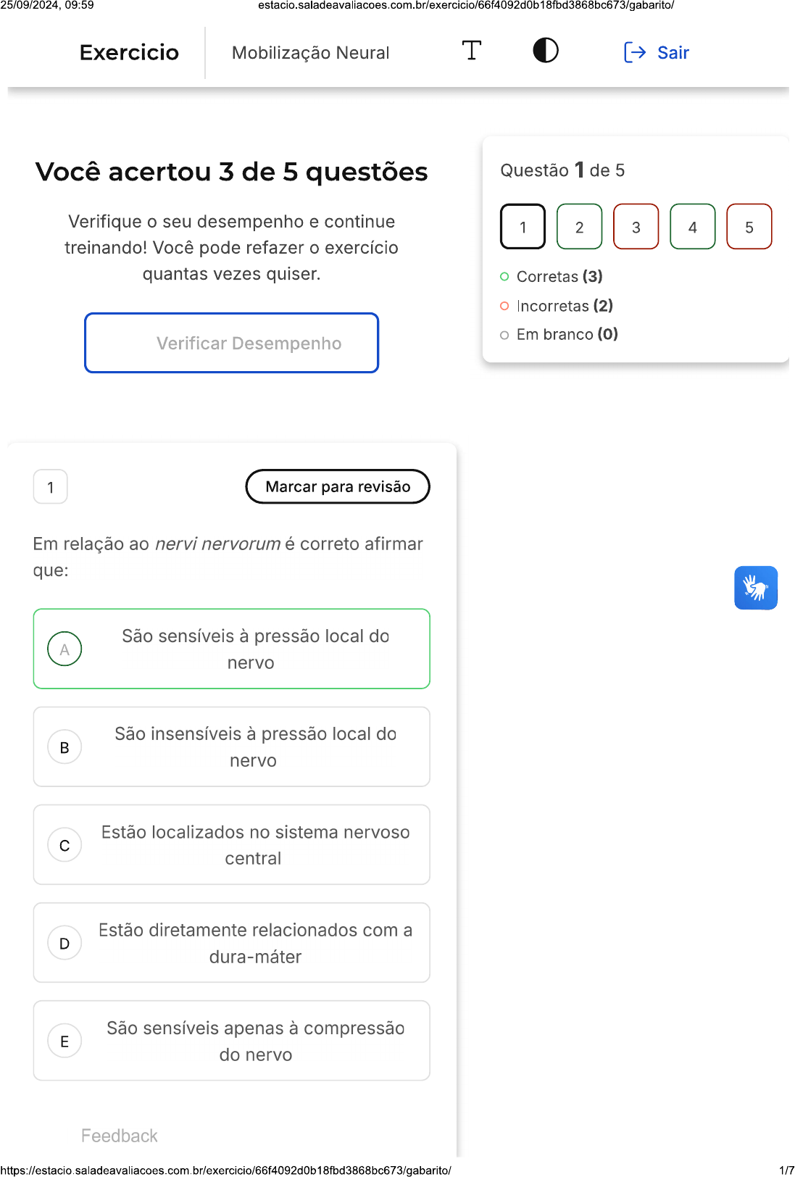Select answer option A radio circle
Image resolution: width=795 pixels, height=1177 pixels.
pyautogui.click(x=64, y=649)
